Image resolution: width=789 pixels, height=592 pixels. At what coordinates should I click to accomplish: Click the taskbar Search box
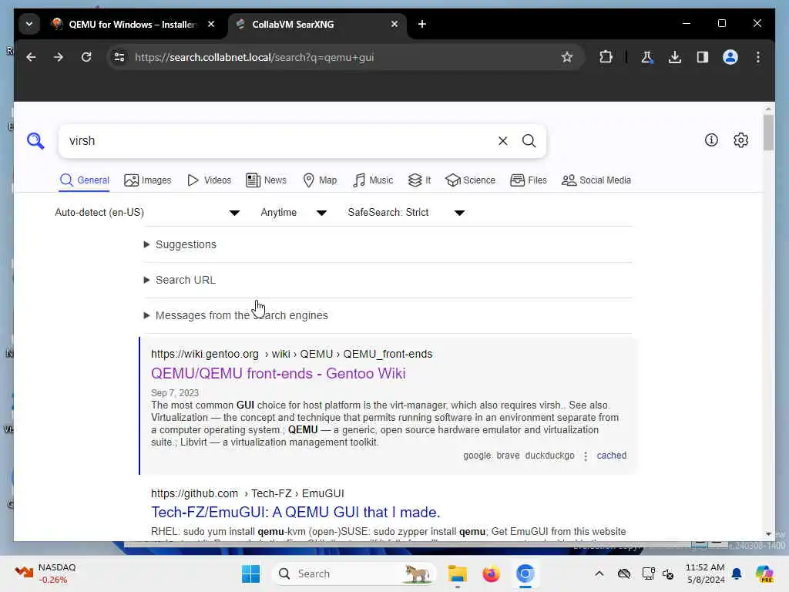[x=354, y=573]
